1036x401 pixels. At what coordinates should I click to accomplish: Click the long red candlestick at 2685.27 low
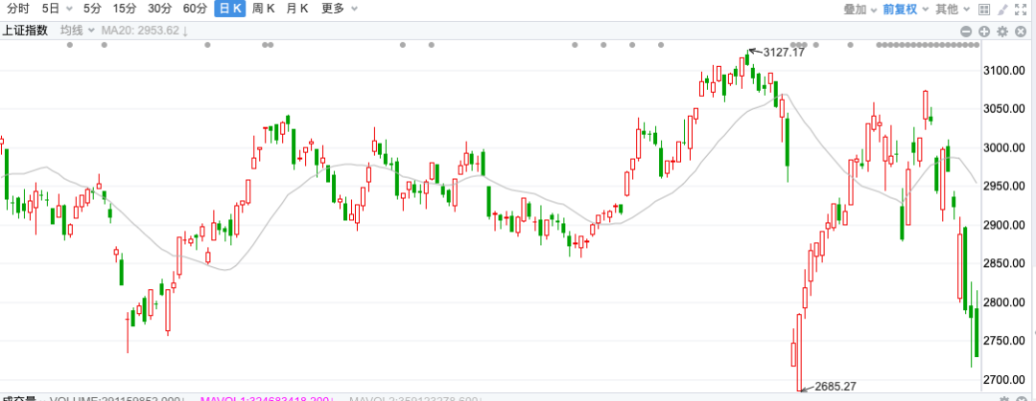point(799,353)
